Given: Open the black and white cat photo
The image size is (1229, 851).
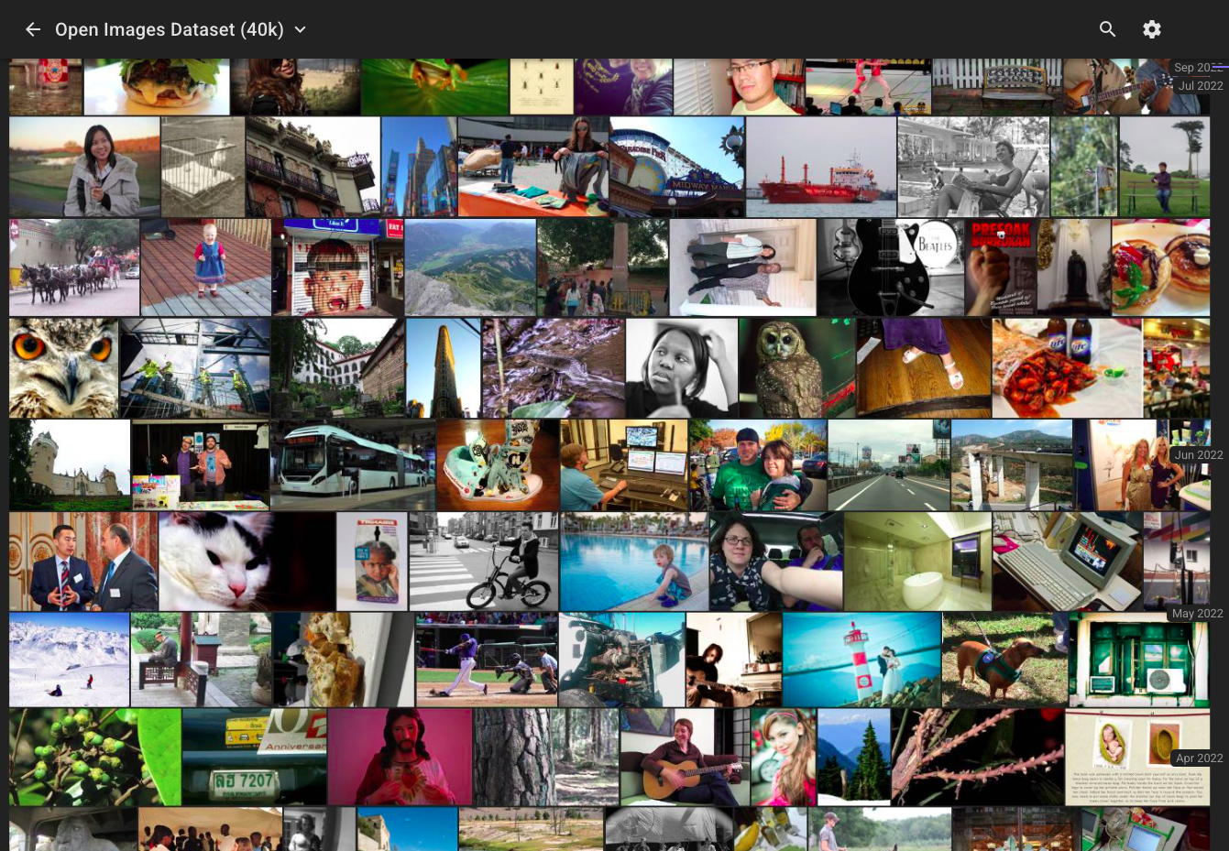Looking at the screenshot, I should coord(247,562).
